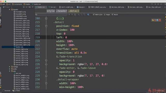Click the components breadcrumb in navigation bar
The width and height of the screenshot is (166, 93).
(17, 4)
